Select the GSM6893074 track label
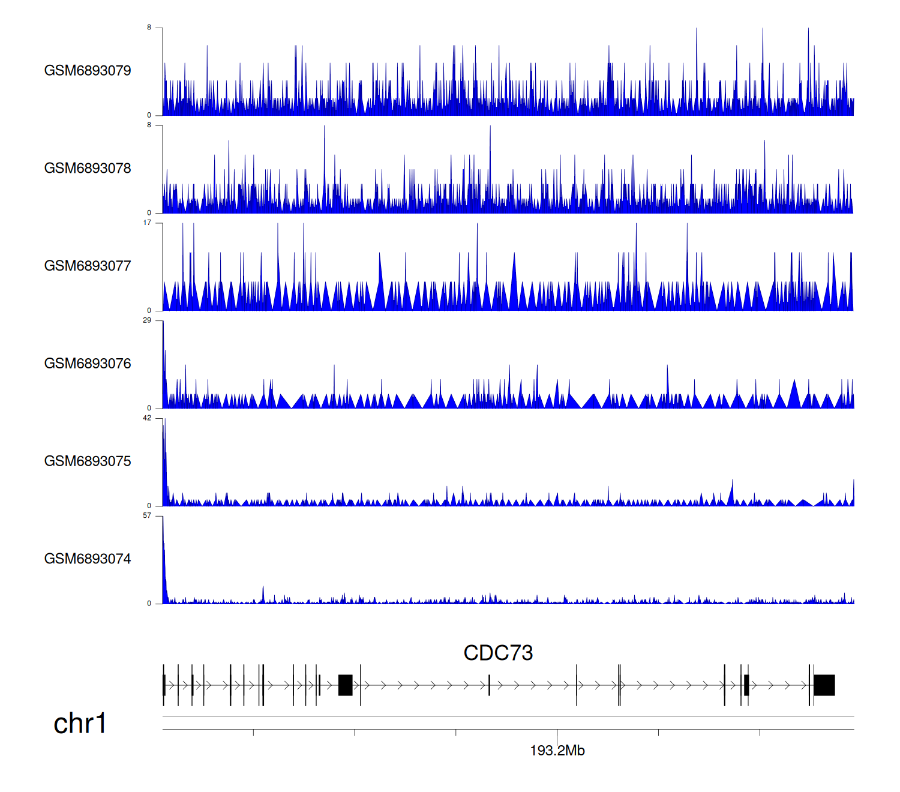900x792 pixels. click(x=88, y=559)
